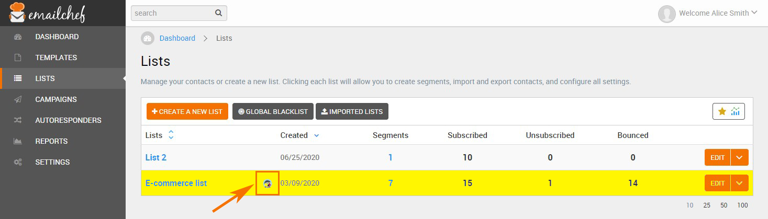Open E-commerce list segments count 7

(x=391, y=183)
